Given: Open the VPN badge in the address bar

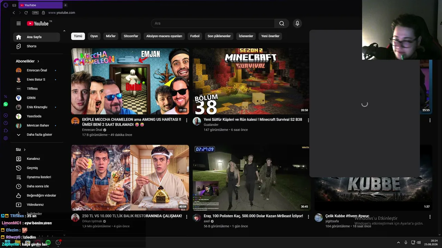Looking at the screenshot, I should pyautogui.click(x=35, y=13).
